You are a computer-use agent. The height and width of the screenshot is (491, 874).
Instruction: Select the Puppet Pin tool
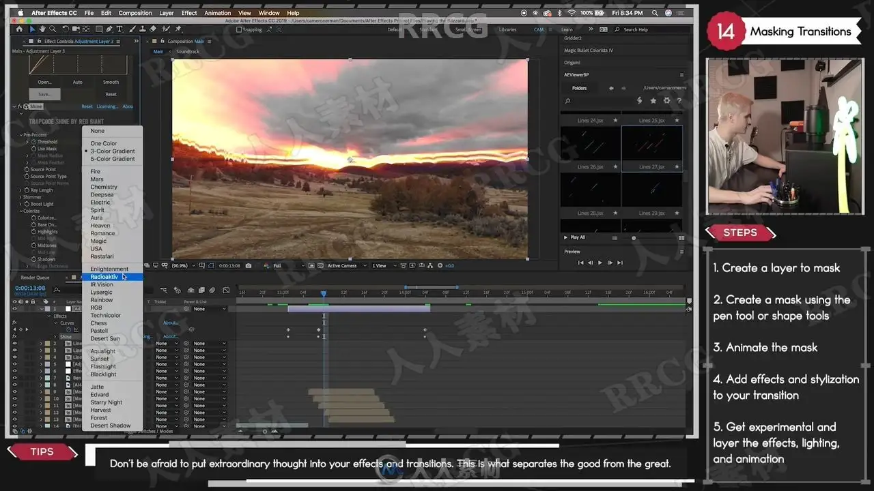pos(179,29)
